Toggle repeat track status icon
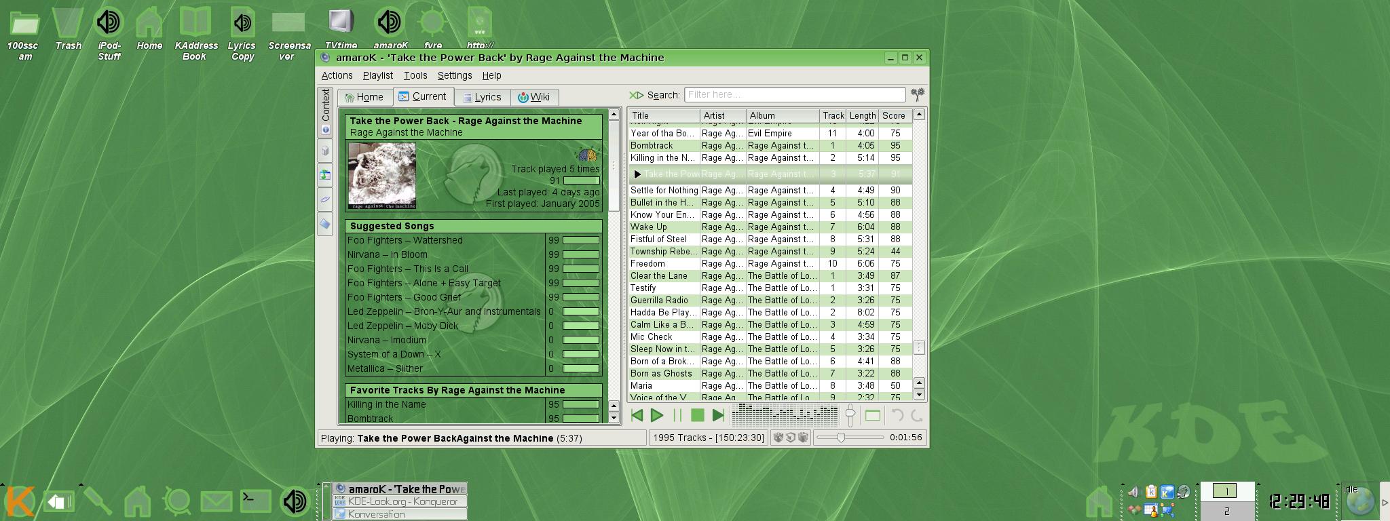Image resolution: width=1390 pixels, height=521 pixels. point(791,438)
